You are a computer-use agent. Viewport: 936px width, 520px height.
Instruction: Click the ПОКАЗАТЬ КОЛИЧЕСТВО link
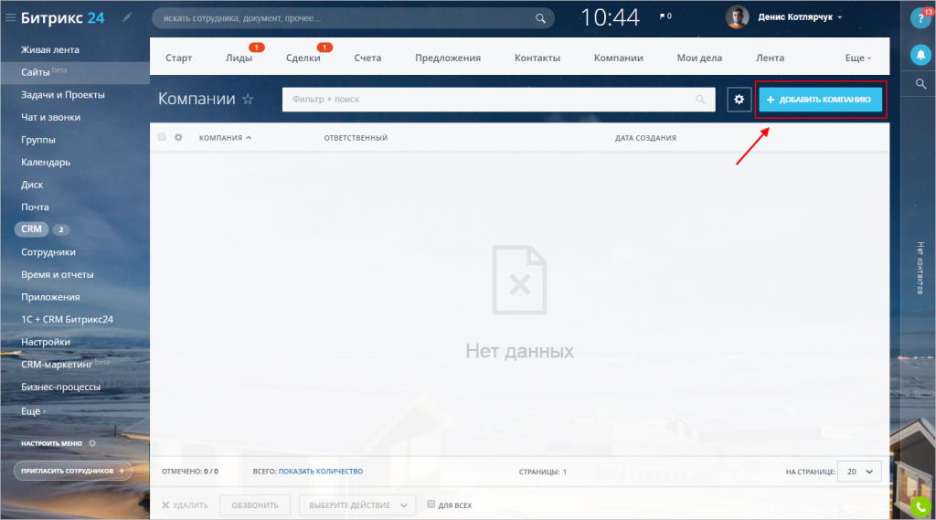click(321, 472)
